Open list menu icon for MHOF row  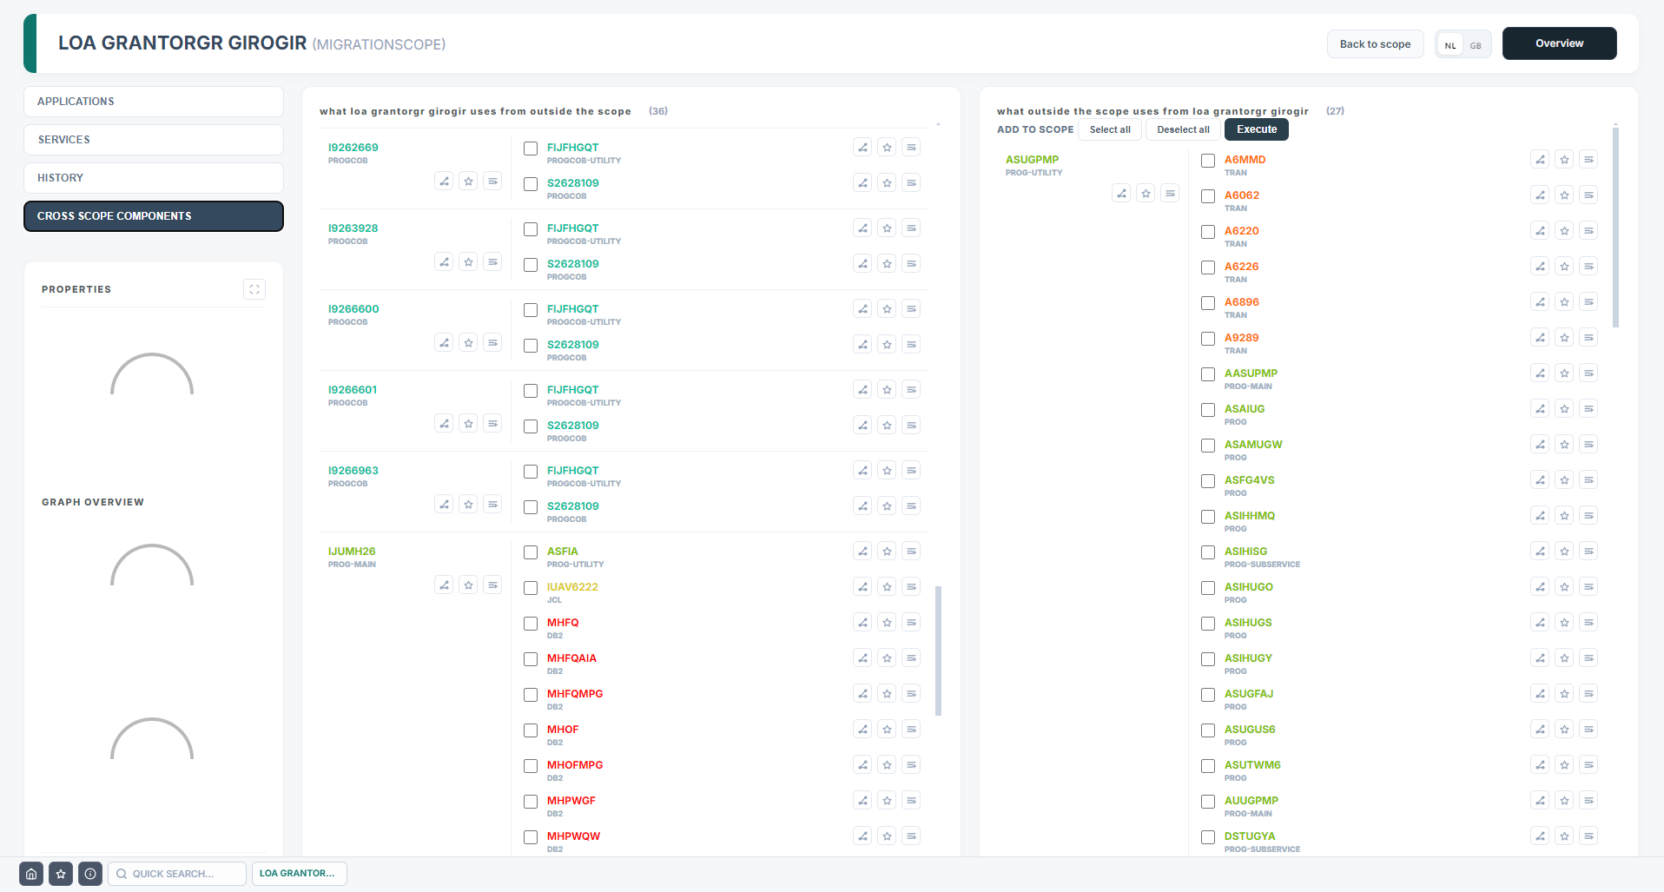tap(911, 730)
